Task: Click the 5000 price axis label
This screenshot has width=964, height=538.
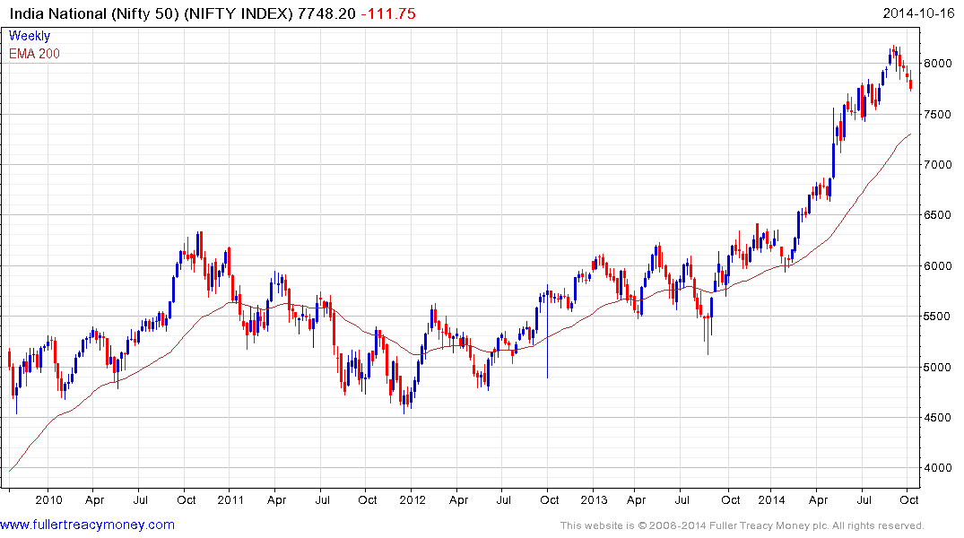Action: tap(937, 367)
